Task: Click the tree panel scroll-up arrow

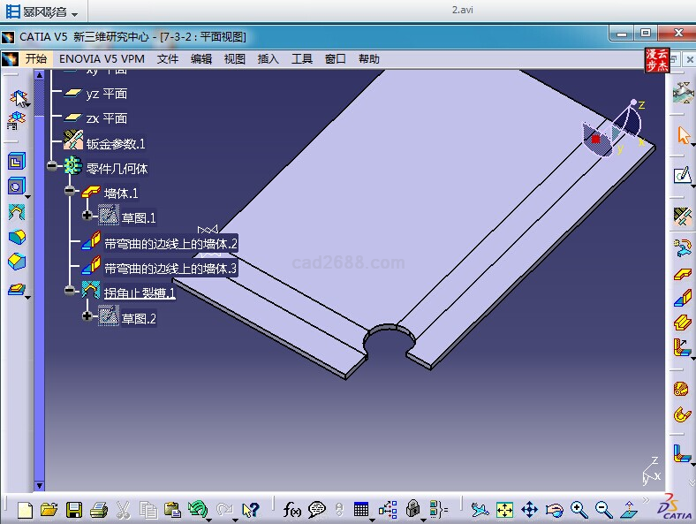Action: click(39, 76)
